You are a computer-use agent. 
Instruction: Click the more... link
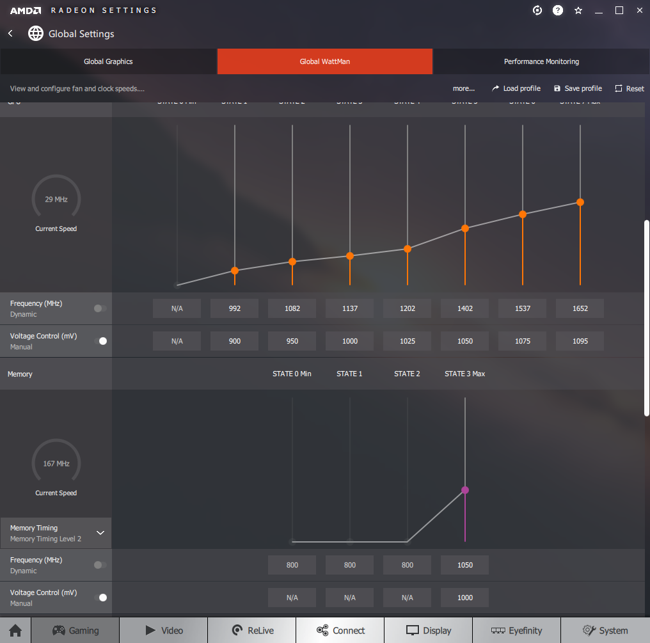pos(463,88)
